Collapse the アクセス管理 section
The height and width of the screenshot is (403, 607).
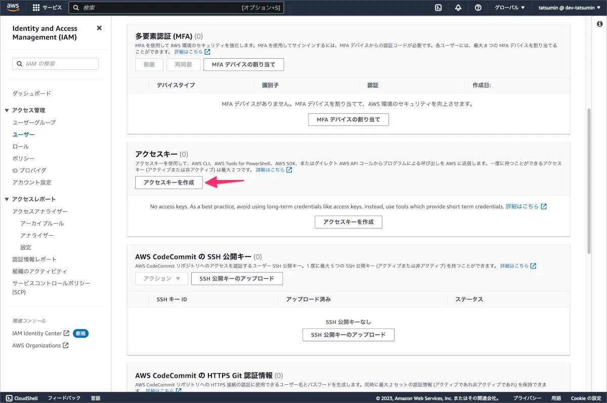[7, 110]
